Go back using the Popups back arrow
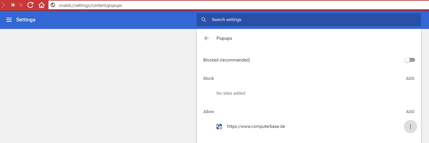429x143 pixels. click(207, 38)
